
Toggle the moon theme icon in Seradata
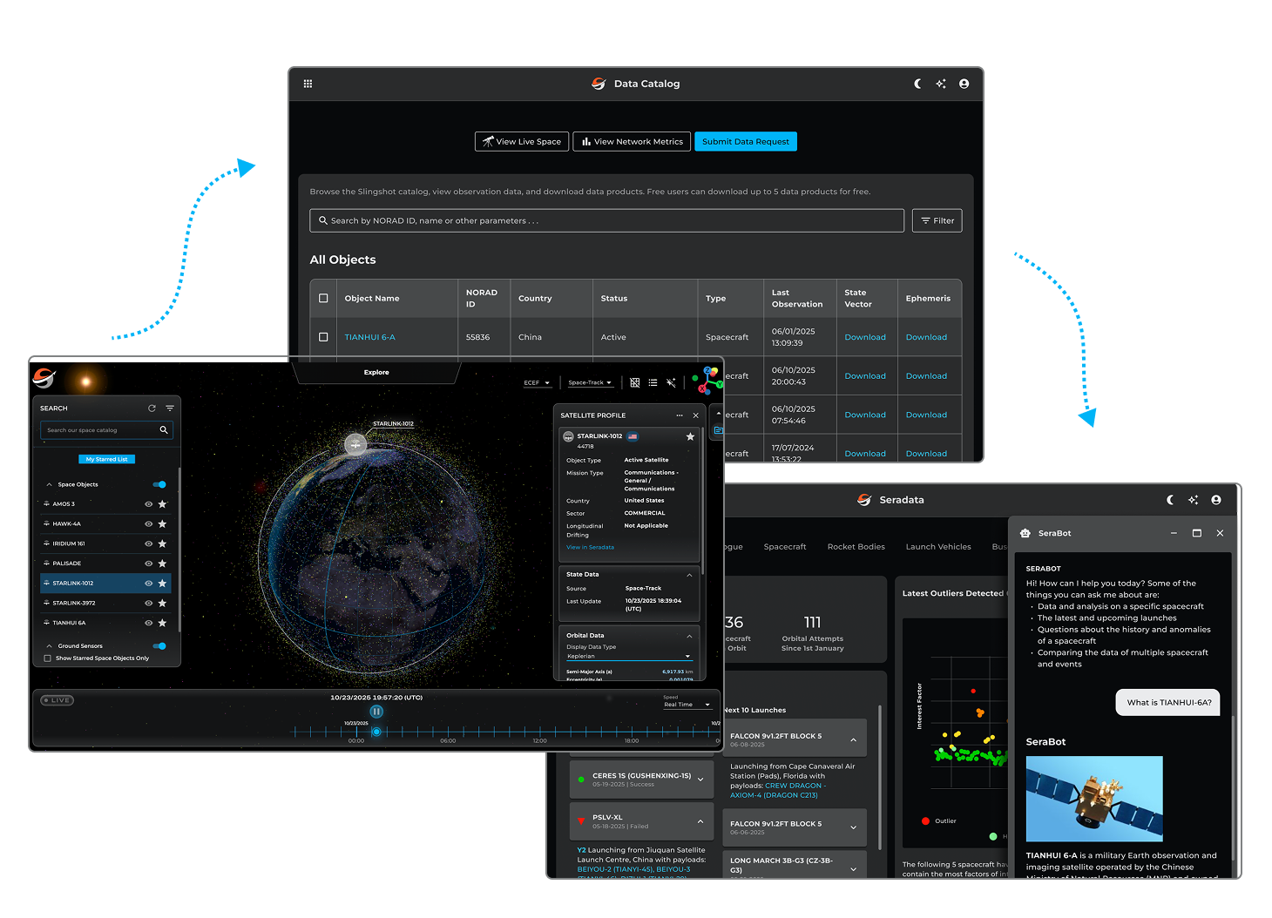coord(1170,500)
